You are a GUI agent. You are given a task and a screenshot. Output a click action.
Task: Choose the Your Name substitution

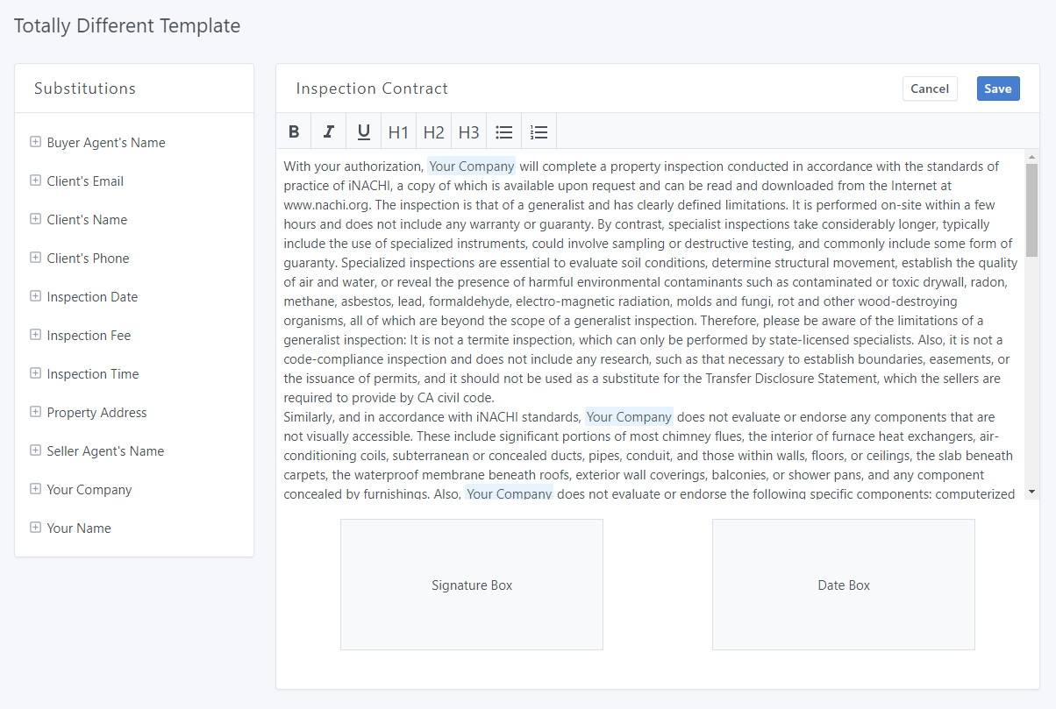(79, 528)
